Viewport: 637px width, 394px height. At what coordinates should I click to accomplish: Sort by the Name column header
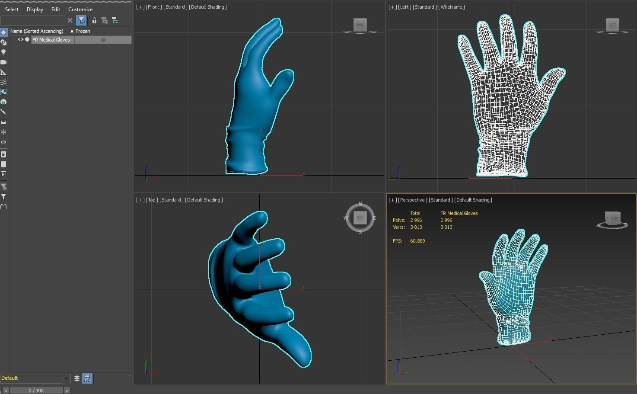42,31
